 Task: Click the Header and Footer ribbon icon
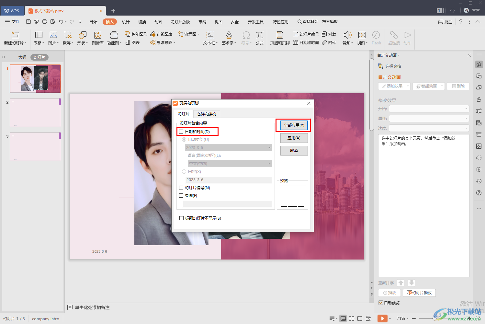[280, 35]
